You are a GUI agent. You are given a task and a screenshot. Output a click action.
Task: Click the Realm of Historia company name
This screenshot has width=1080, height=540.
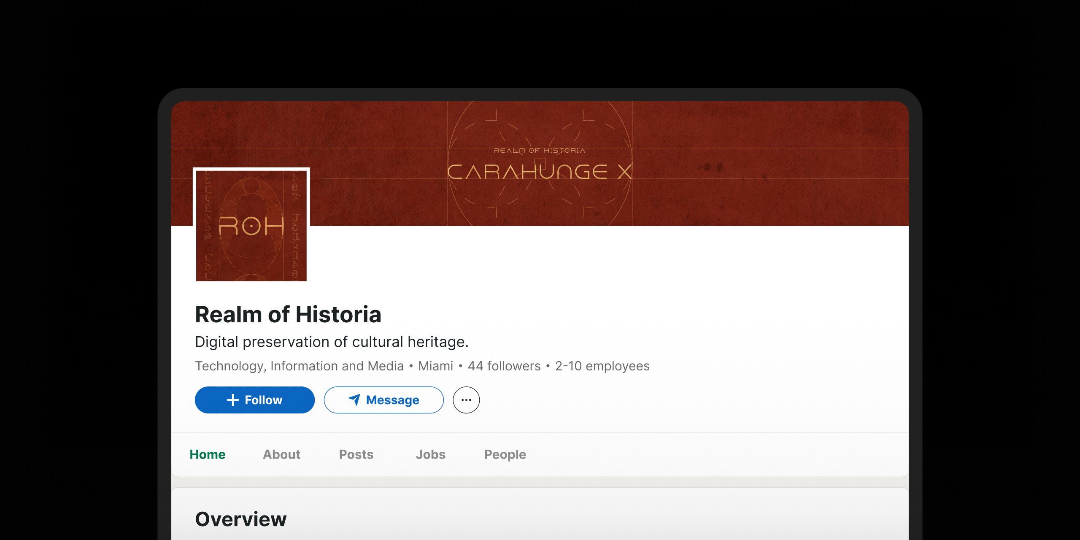(x=288, y=314)
